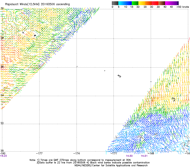Pick the red 30–35 knots color segment
The image size is (190, 167).
[155, 3]
